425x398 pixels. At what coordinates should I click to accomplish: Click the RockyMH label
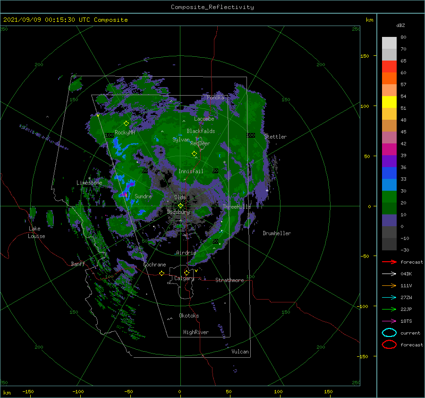125,133
